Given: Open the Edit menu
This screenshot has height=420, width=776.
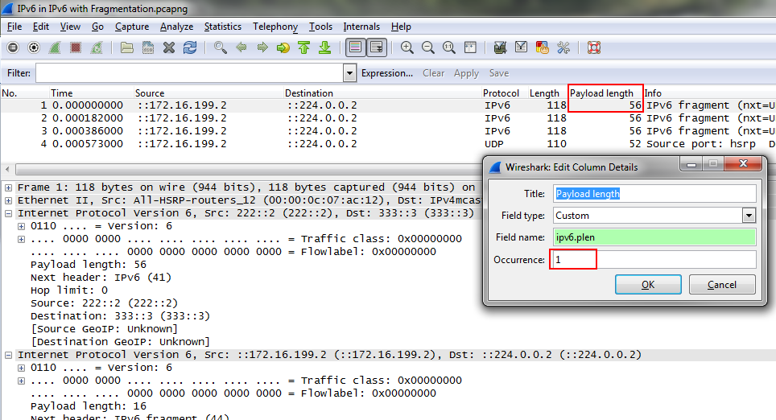Looking at the screenshot, I should click(40, 27).
